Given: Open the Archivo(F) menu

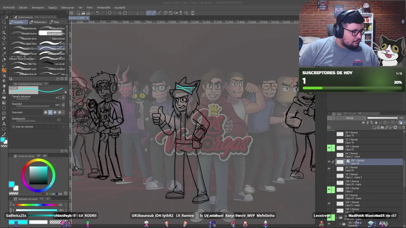Looking at the screenshot, I should tap(9, 7).
